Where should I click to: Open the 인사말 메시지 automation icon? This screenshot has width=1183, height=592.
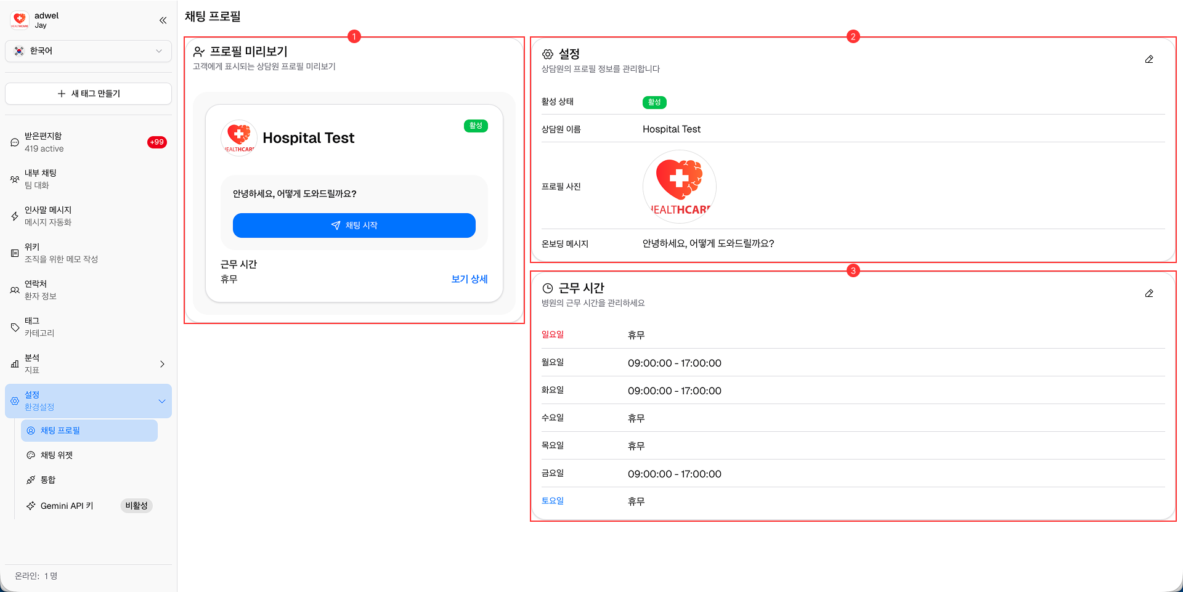[x=14, y=216]
